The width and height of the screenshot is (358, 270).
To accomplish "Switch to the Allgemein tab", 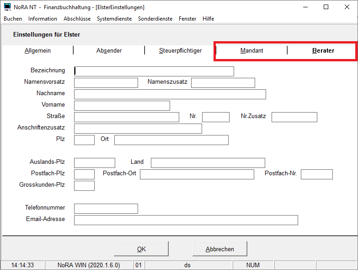I will (x=37, y=51).
